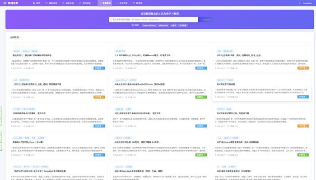
Task: Open 2025年Kimi AI完整使用指南 card title
Action: point(237,142)
